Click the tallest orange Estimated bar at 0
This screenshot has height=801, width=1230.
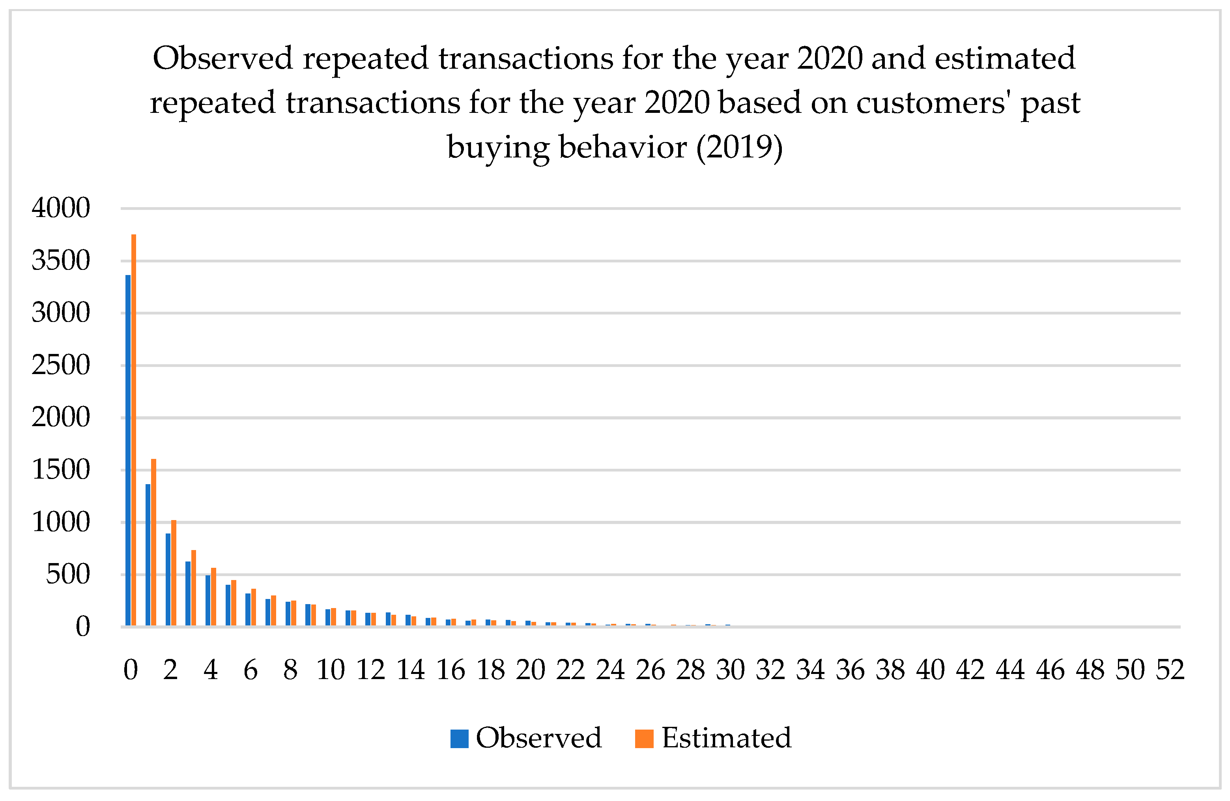pyautogui.click(x=134, y=430)
